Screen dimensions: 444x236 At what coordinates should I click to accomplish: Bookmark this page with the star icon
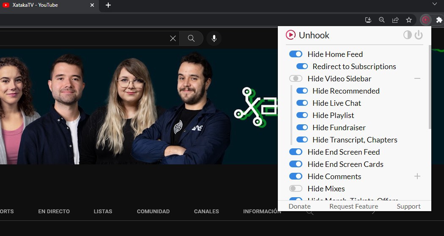click(408, 20)
